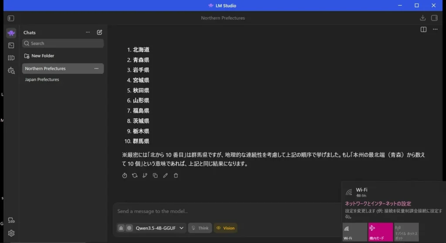Click the Northern Prefectures title in top bar
Viewport: 446px width, 243px height.
[223, 18]
